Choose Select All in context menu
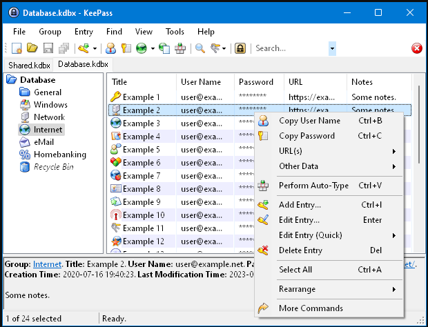Viewport: 428px width, 327px height. (x=329, y=270)
